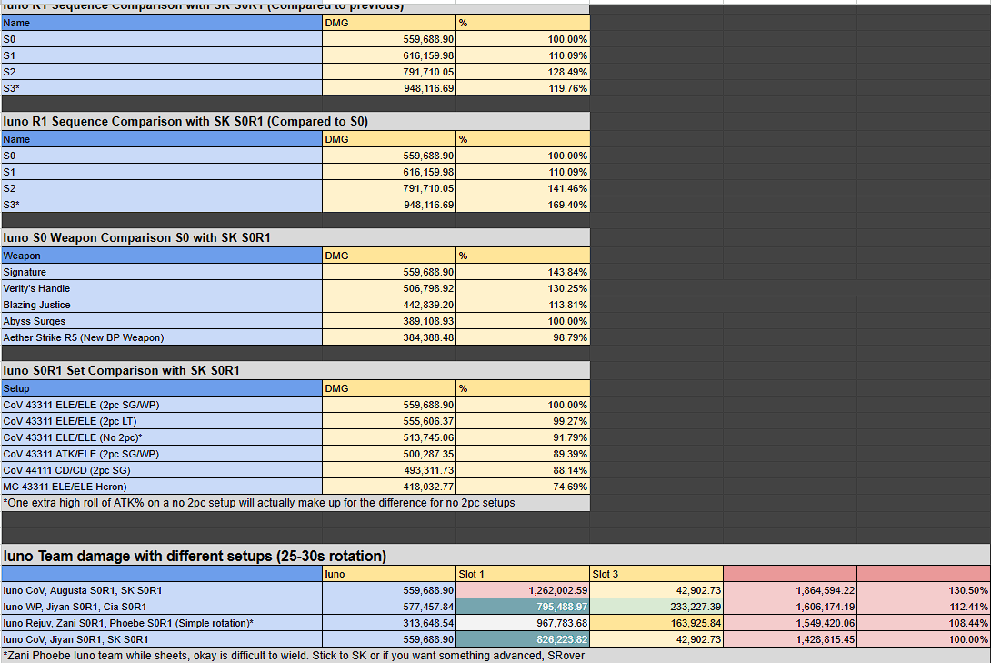Select the Verity's Handle cell
This screenshot has height=663, width=991.
point(162,288)
